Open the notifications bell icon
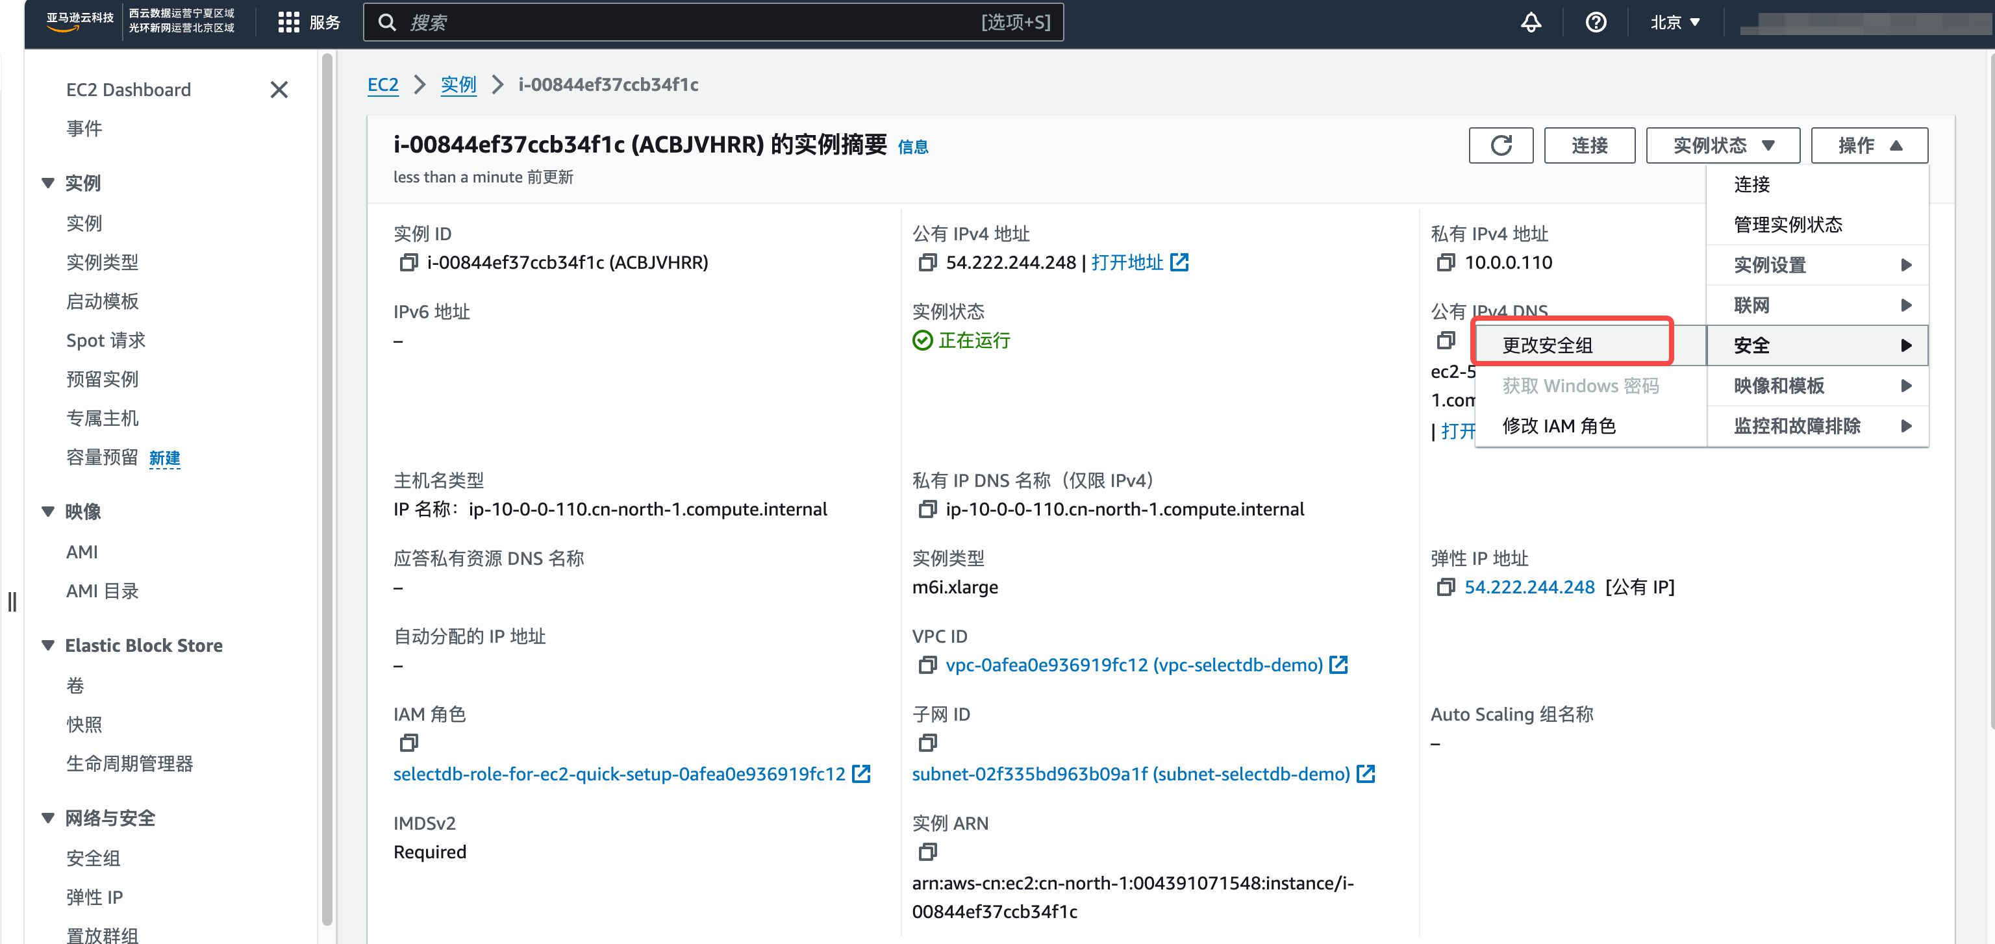1995x944 pixels. pos(1530,23)
